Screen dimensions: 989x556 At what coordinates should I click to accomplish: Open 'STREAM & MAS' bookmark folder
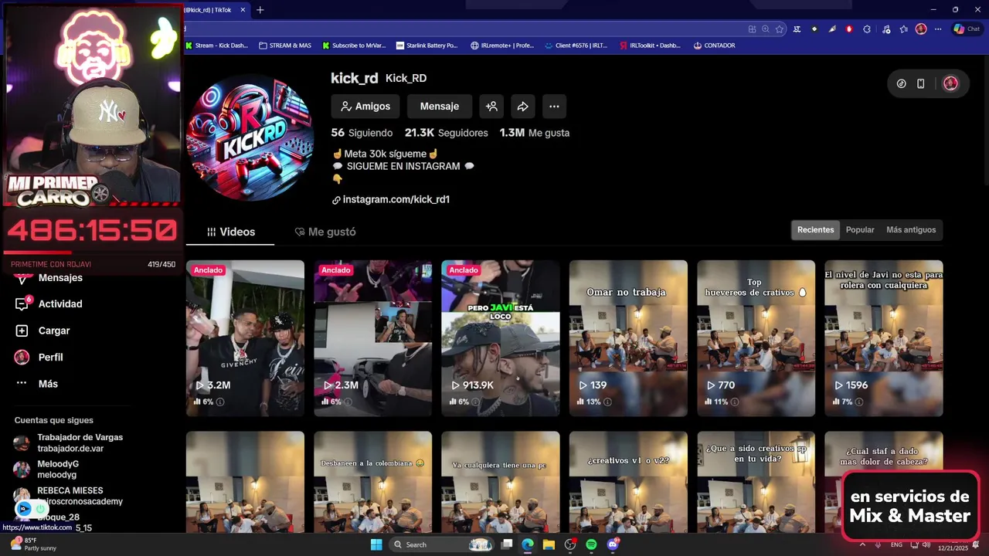pos(285,46)
